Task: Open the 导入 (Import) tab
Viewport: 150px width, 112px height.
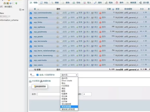Action: coord(87,3)
